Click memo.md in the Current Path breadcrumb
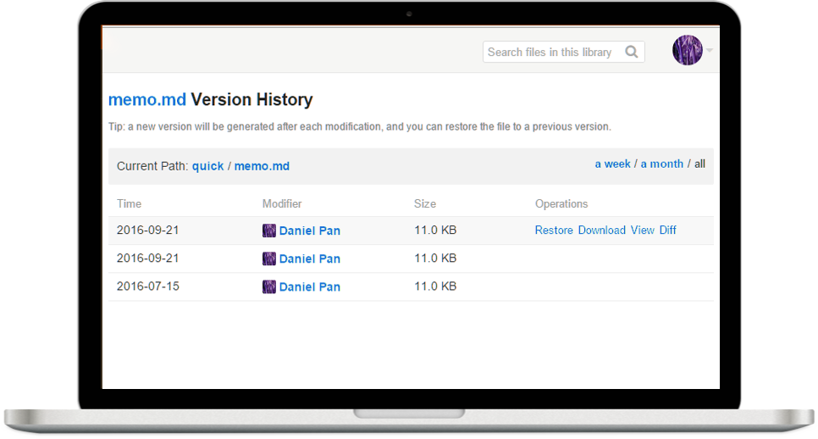The width and height of the screenshot is (818, 439). [x=262, y=166]
